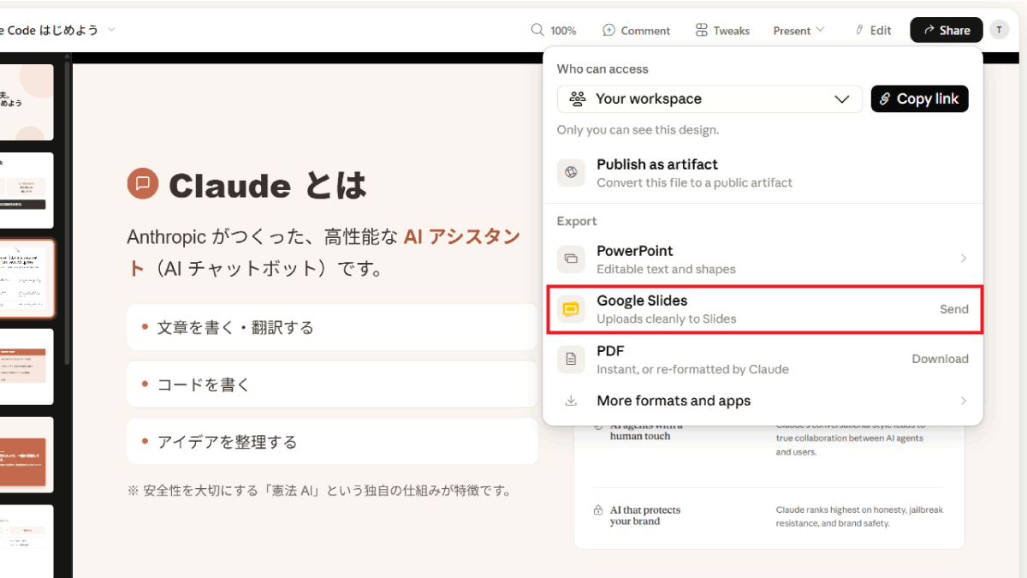
Task: Select the highlighted third slide thumbnail
Action: (x=27, y=278)
